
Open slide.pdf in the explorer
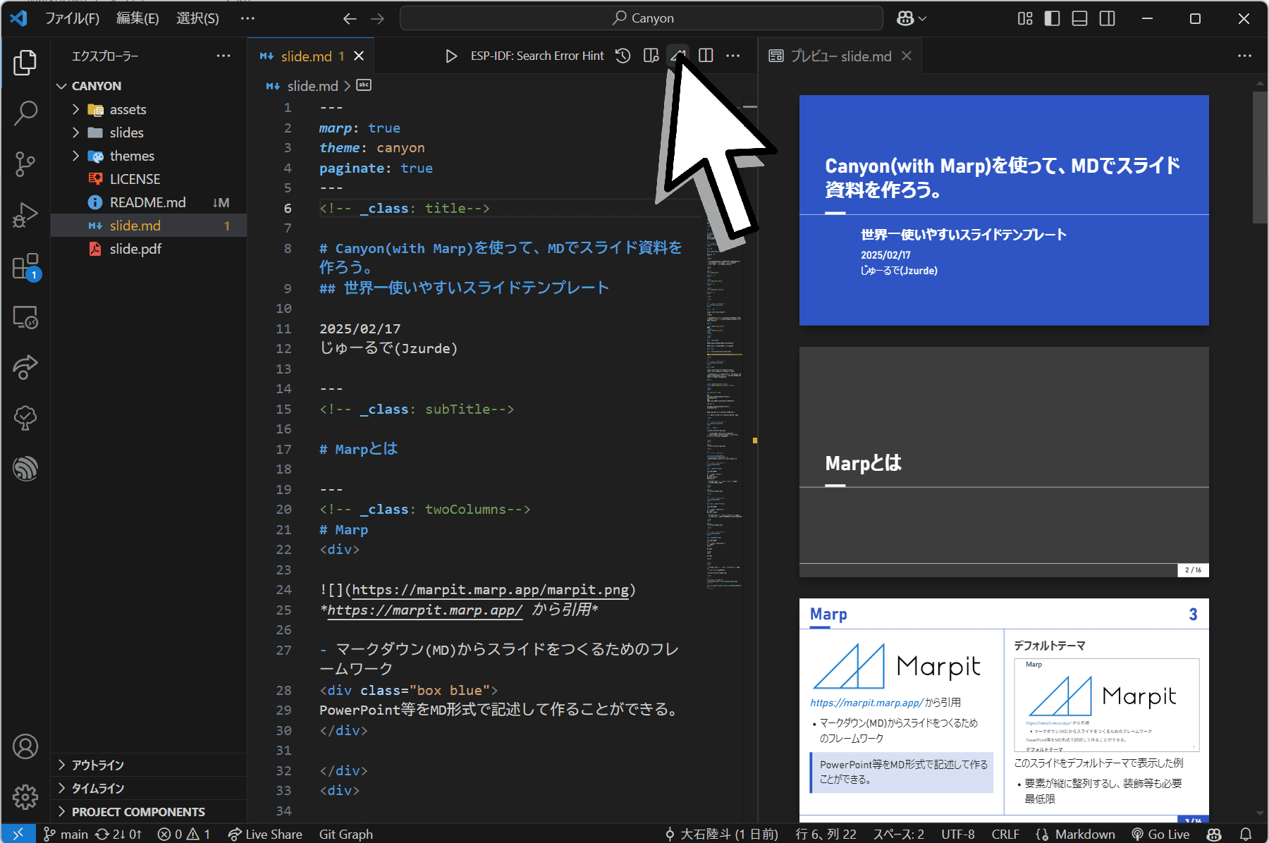(x=135, y=249)
